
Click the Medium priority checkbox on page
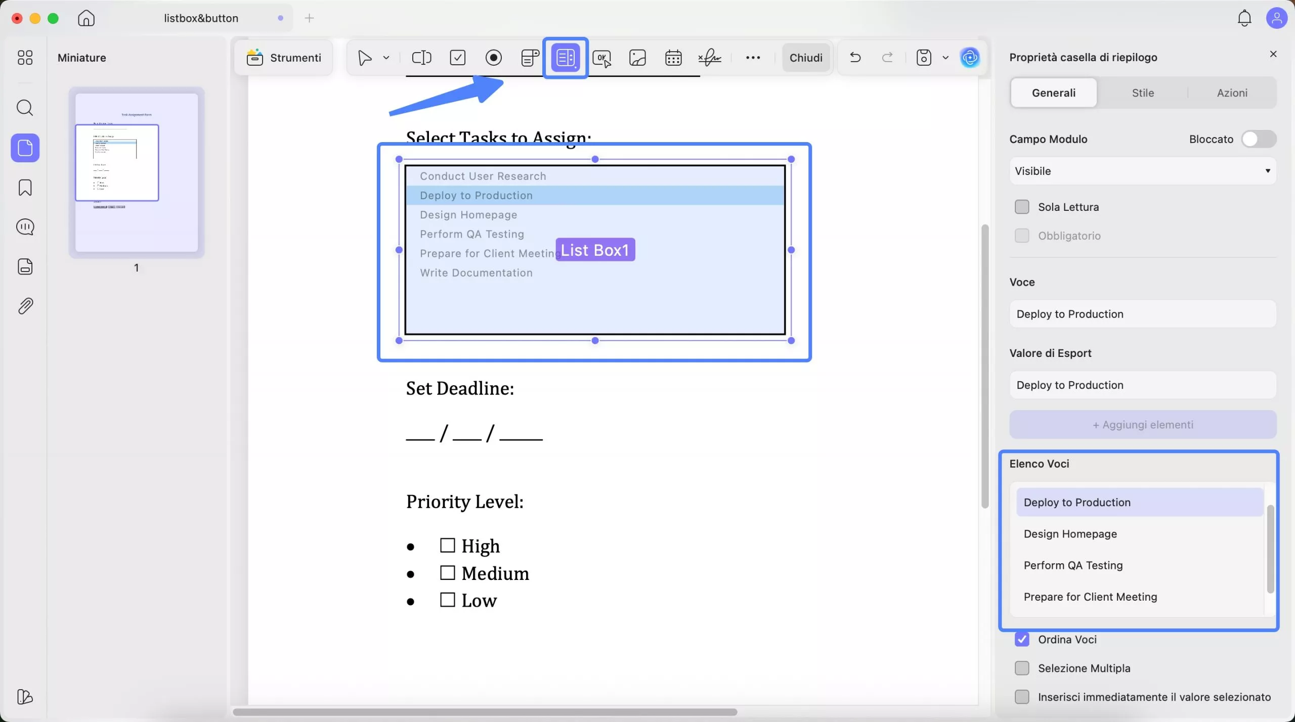click(447, 573)
